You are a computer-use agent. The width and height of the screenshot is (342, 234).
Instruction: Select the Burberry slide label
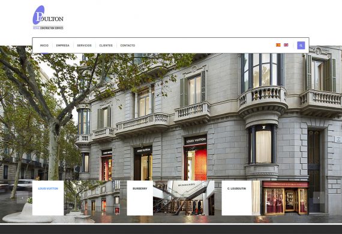tap(140, 188)
